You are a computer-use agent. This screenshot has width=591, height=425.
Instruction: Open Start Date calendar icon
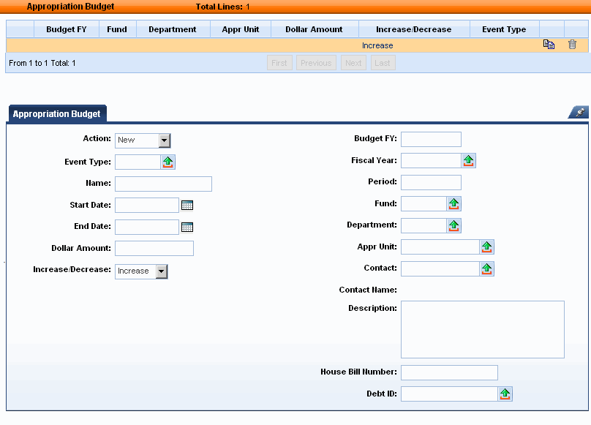pos(187,205)
